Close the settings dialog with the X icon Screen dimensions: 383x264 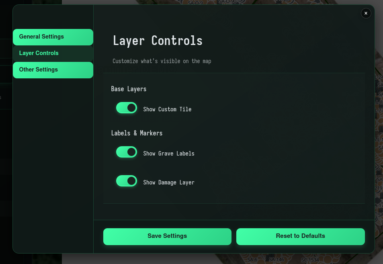(366, 13)
